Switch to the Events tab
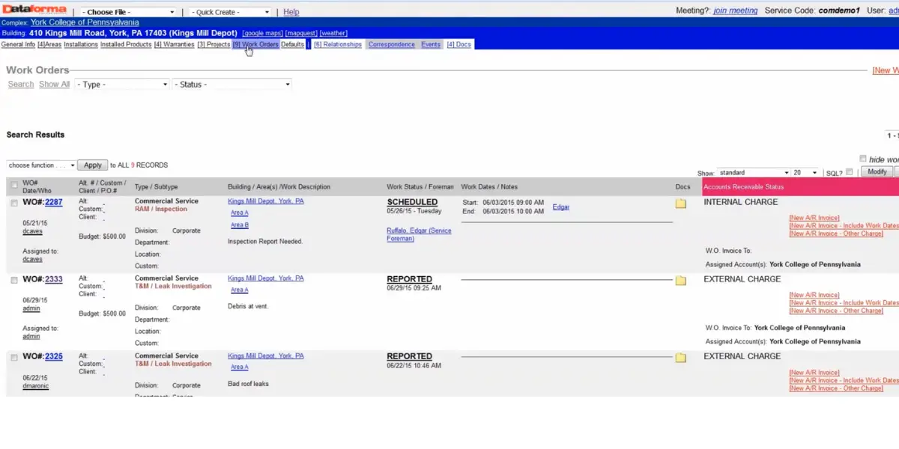This screenshot has height=449, width=899. pos(431,45)
